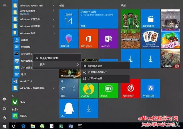Launch the QQ penguin tile
183x129 pixels.
pyautogui.click(x=69, y=108)
